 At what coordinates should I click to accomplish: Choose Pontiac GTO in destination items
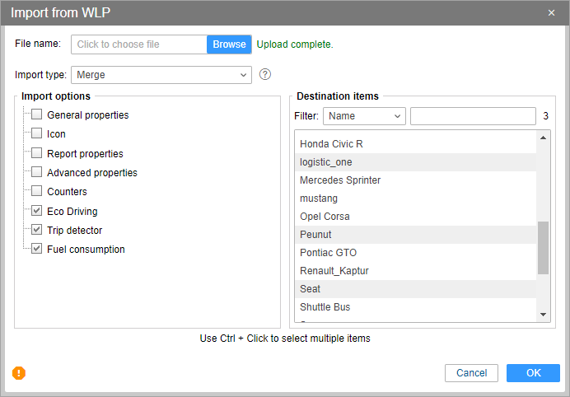(328, 253)
